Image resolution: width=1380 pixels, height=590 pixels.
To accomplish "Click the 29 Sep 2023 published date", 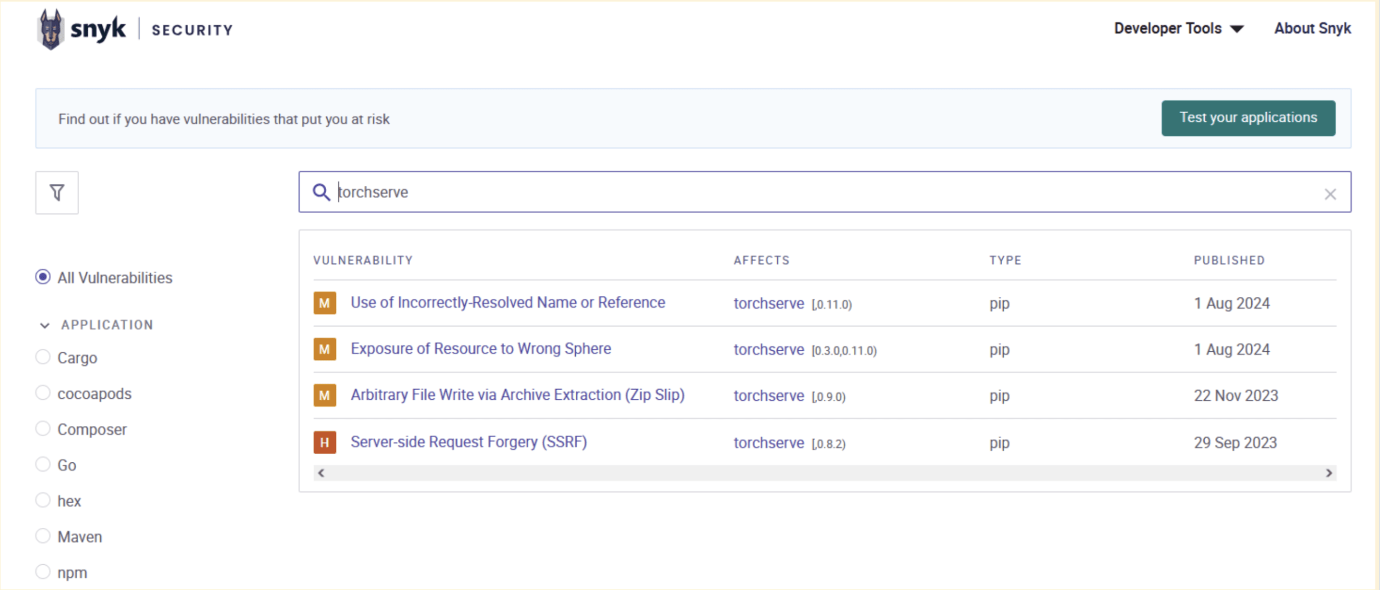I will 1235,443.
